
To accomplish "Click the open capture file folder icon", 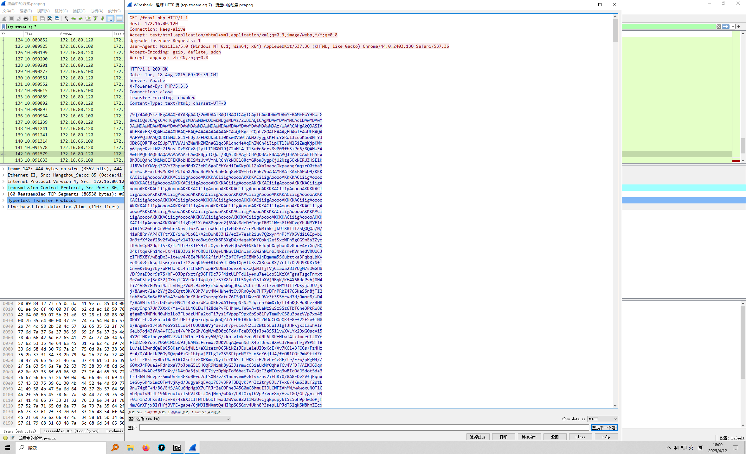I will (35, 19).
